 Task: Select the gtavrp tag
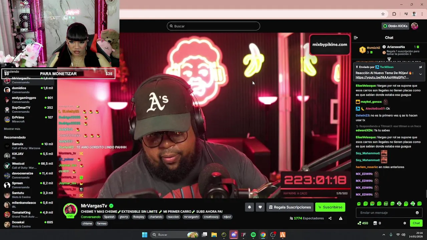click(x=124, y=217)
